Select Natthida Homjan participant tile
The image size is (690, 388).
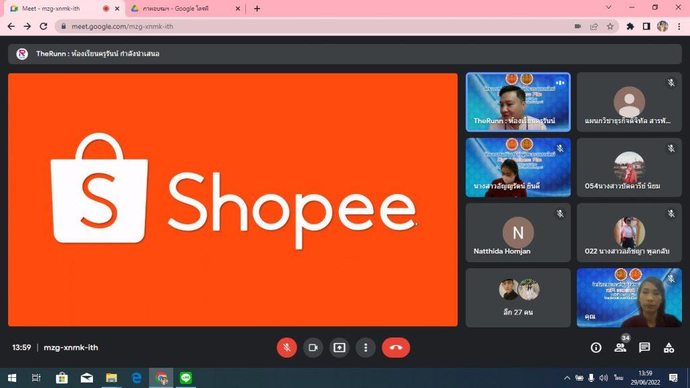tap(518, 232)
